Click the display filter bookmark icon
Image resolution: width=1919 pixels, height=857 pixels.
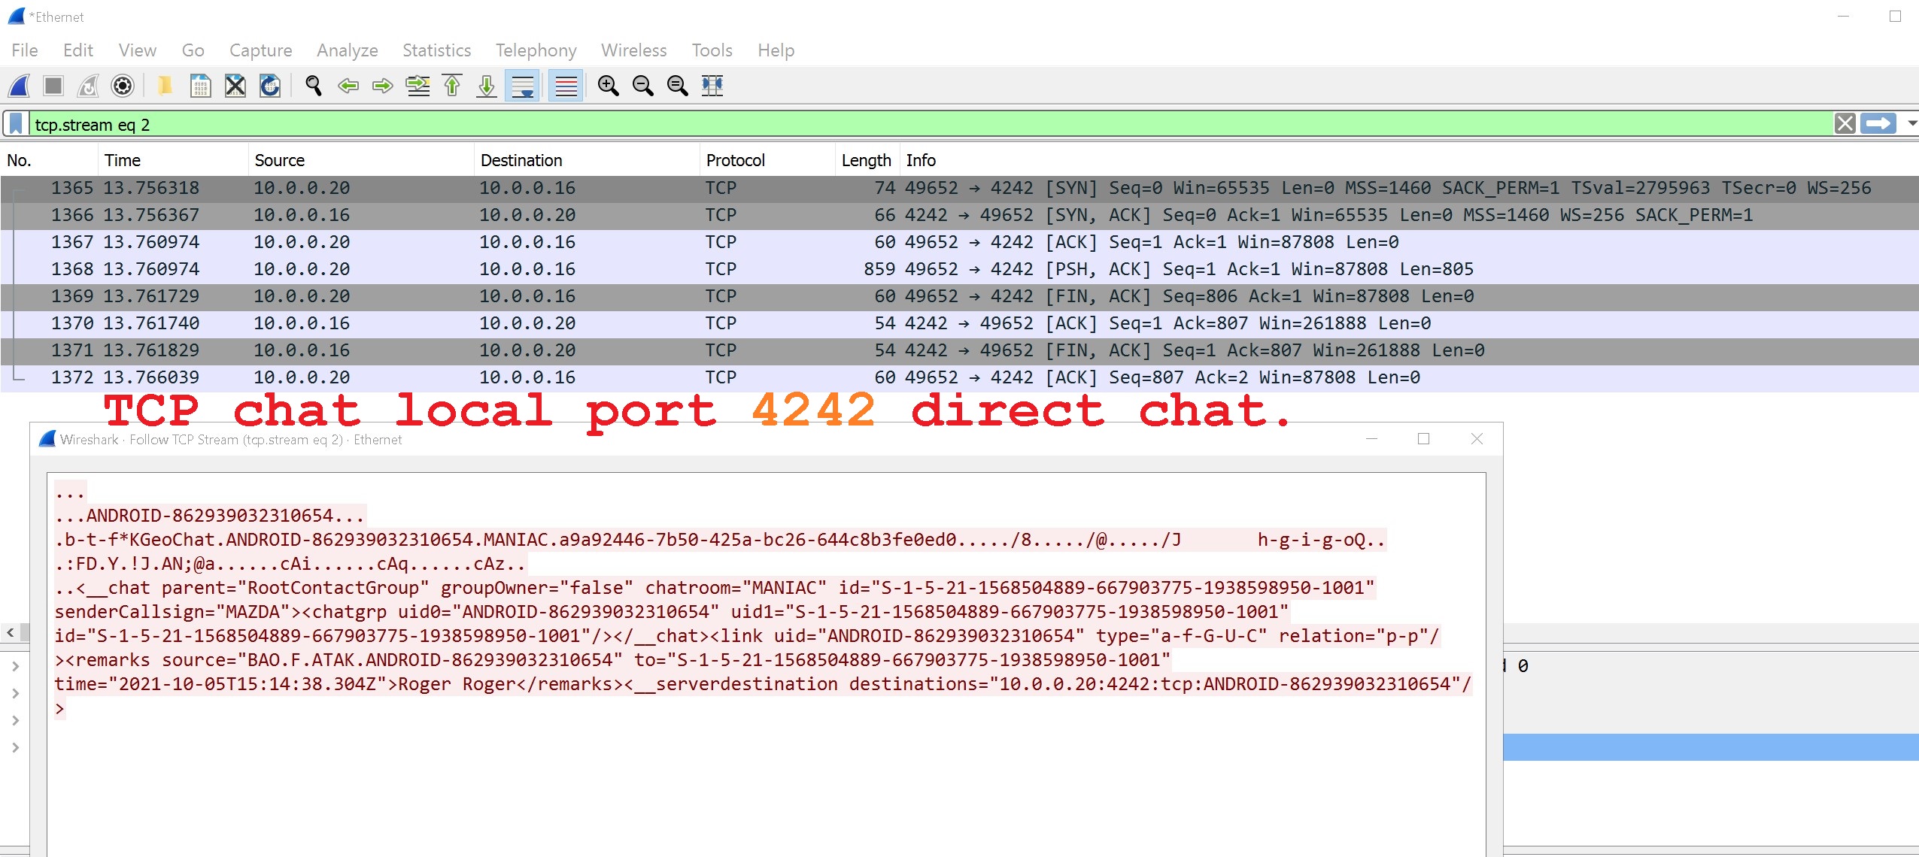pos(16,124)
